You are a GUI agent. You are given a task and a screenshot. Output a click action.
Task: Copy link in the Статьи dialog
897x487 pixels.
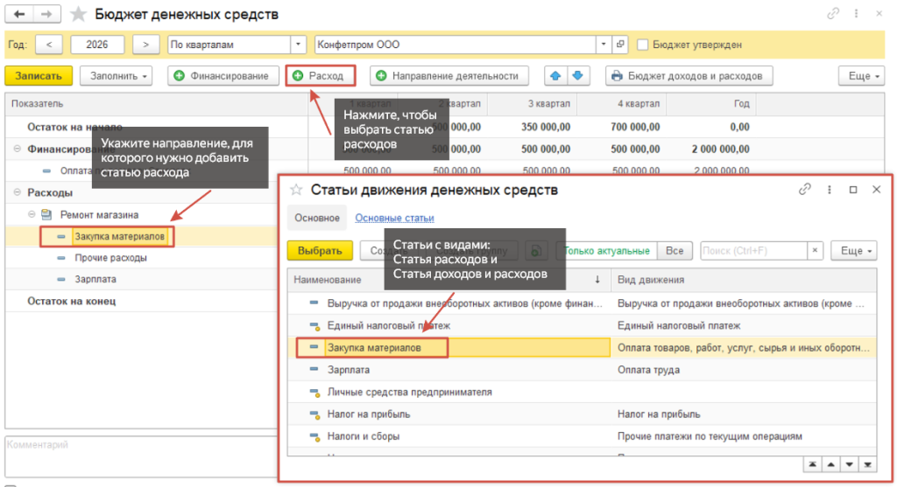pos(805,190)
